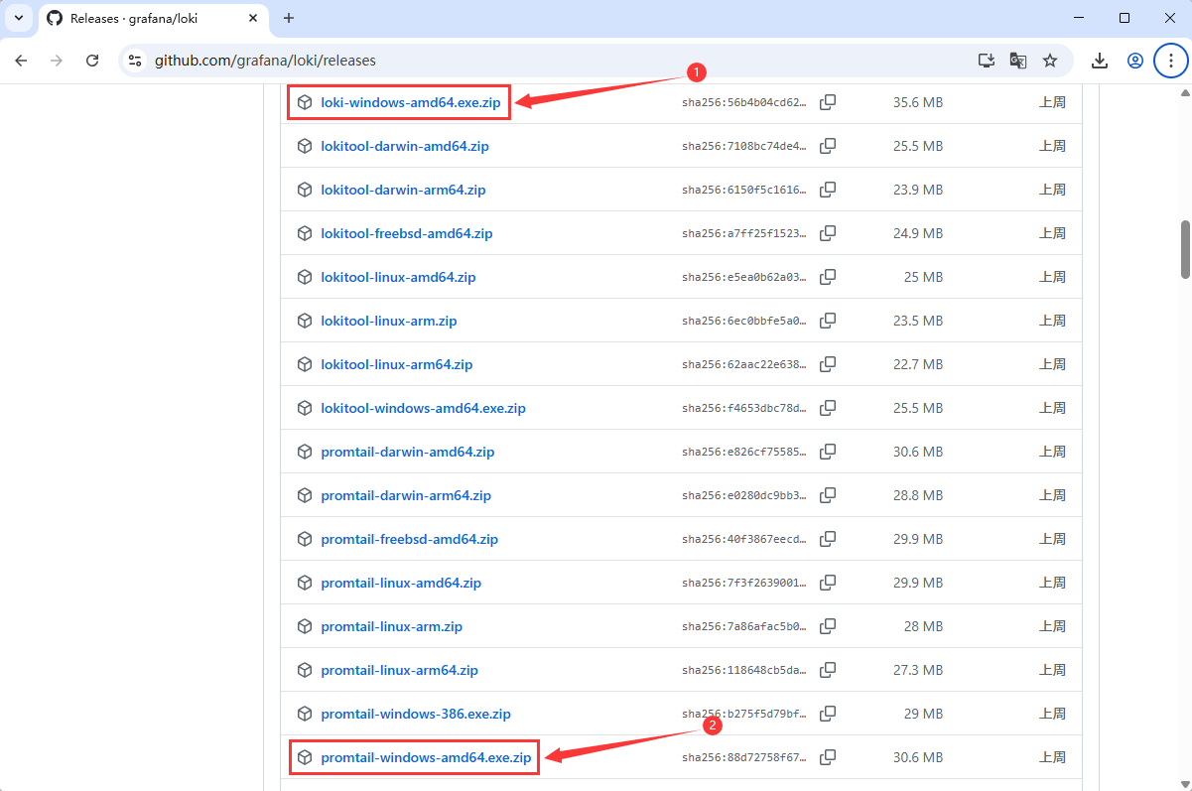This screenshot has height=791, width=1192.
Task: Click hash text sha256:56b4b04cd62…
Action: click(744, 102)
